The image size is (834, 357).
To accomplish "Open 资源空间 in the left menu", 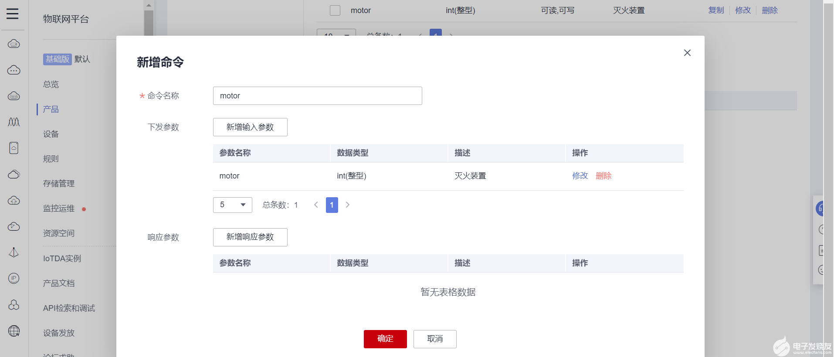I will 59,233.
